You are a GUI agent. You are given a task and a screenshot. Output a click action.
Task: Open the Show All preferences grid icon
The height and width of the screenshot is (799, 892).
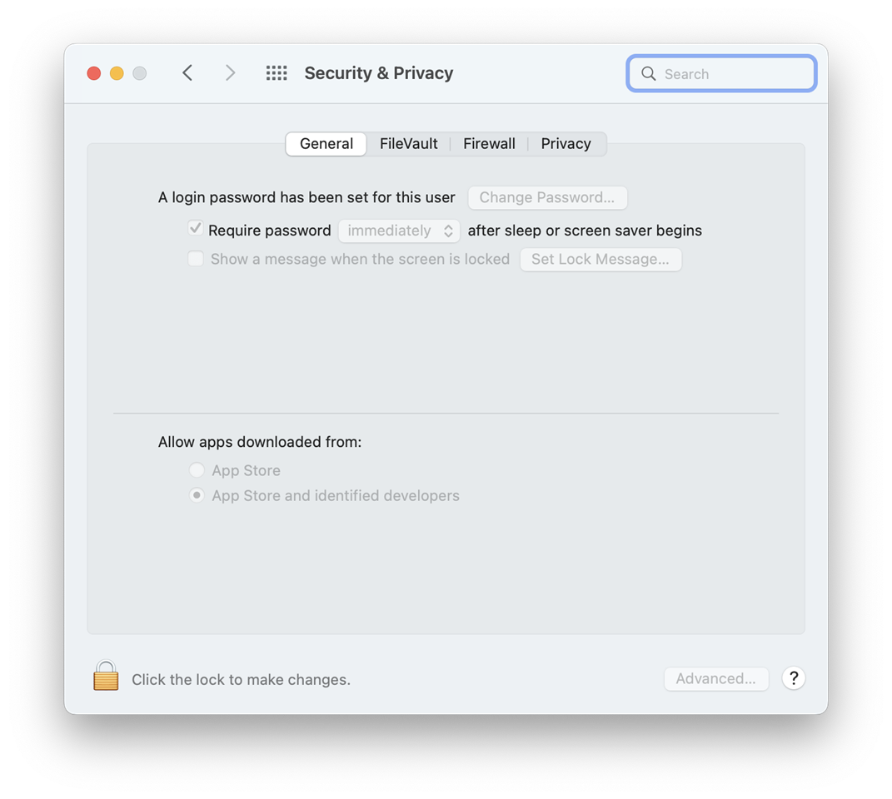[277, 72]
